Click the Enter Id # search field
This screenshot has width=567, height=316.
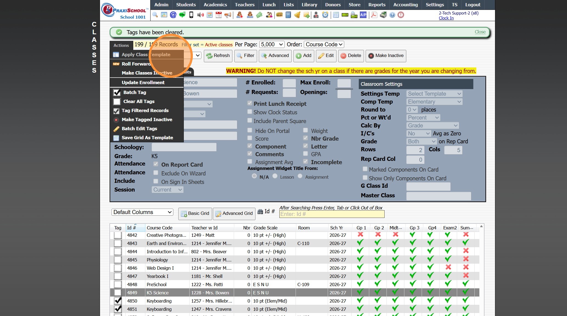coord(332,214)
